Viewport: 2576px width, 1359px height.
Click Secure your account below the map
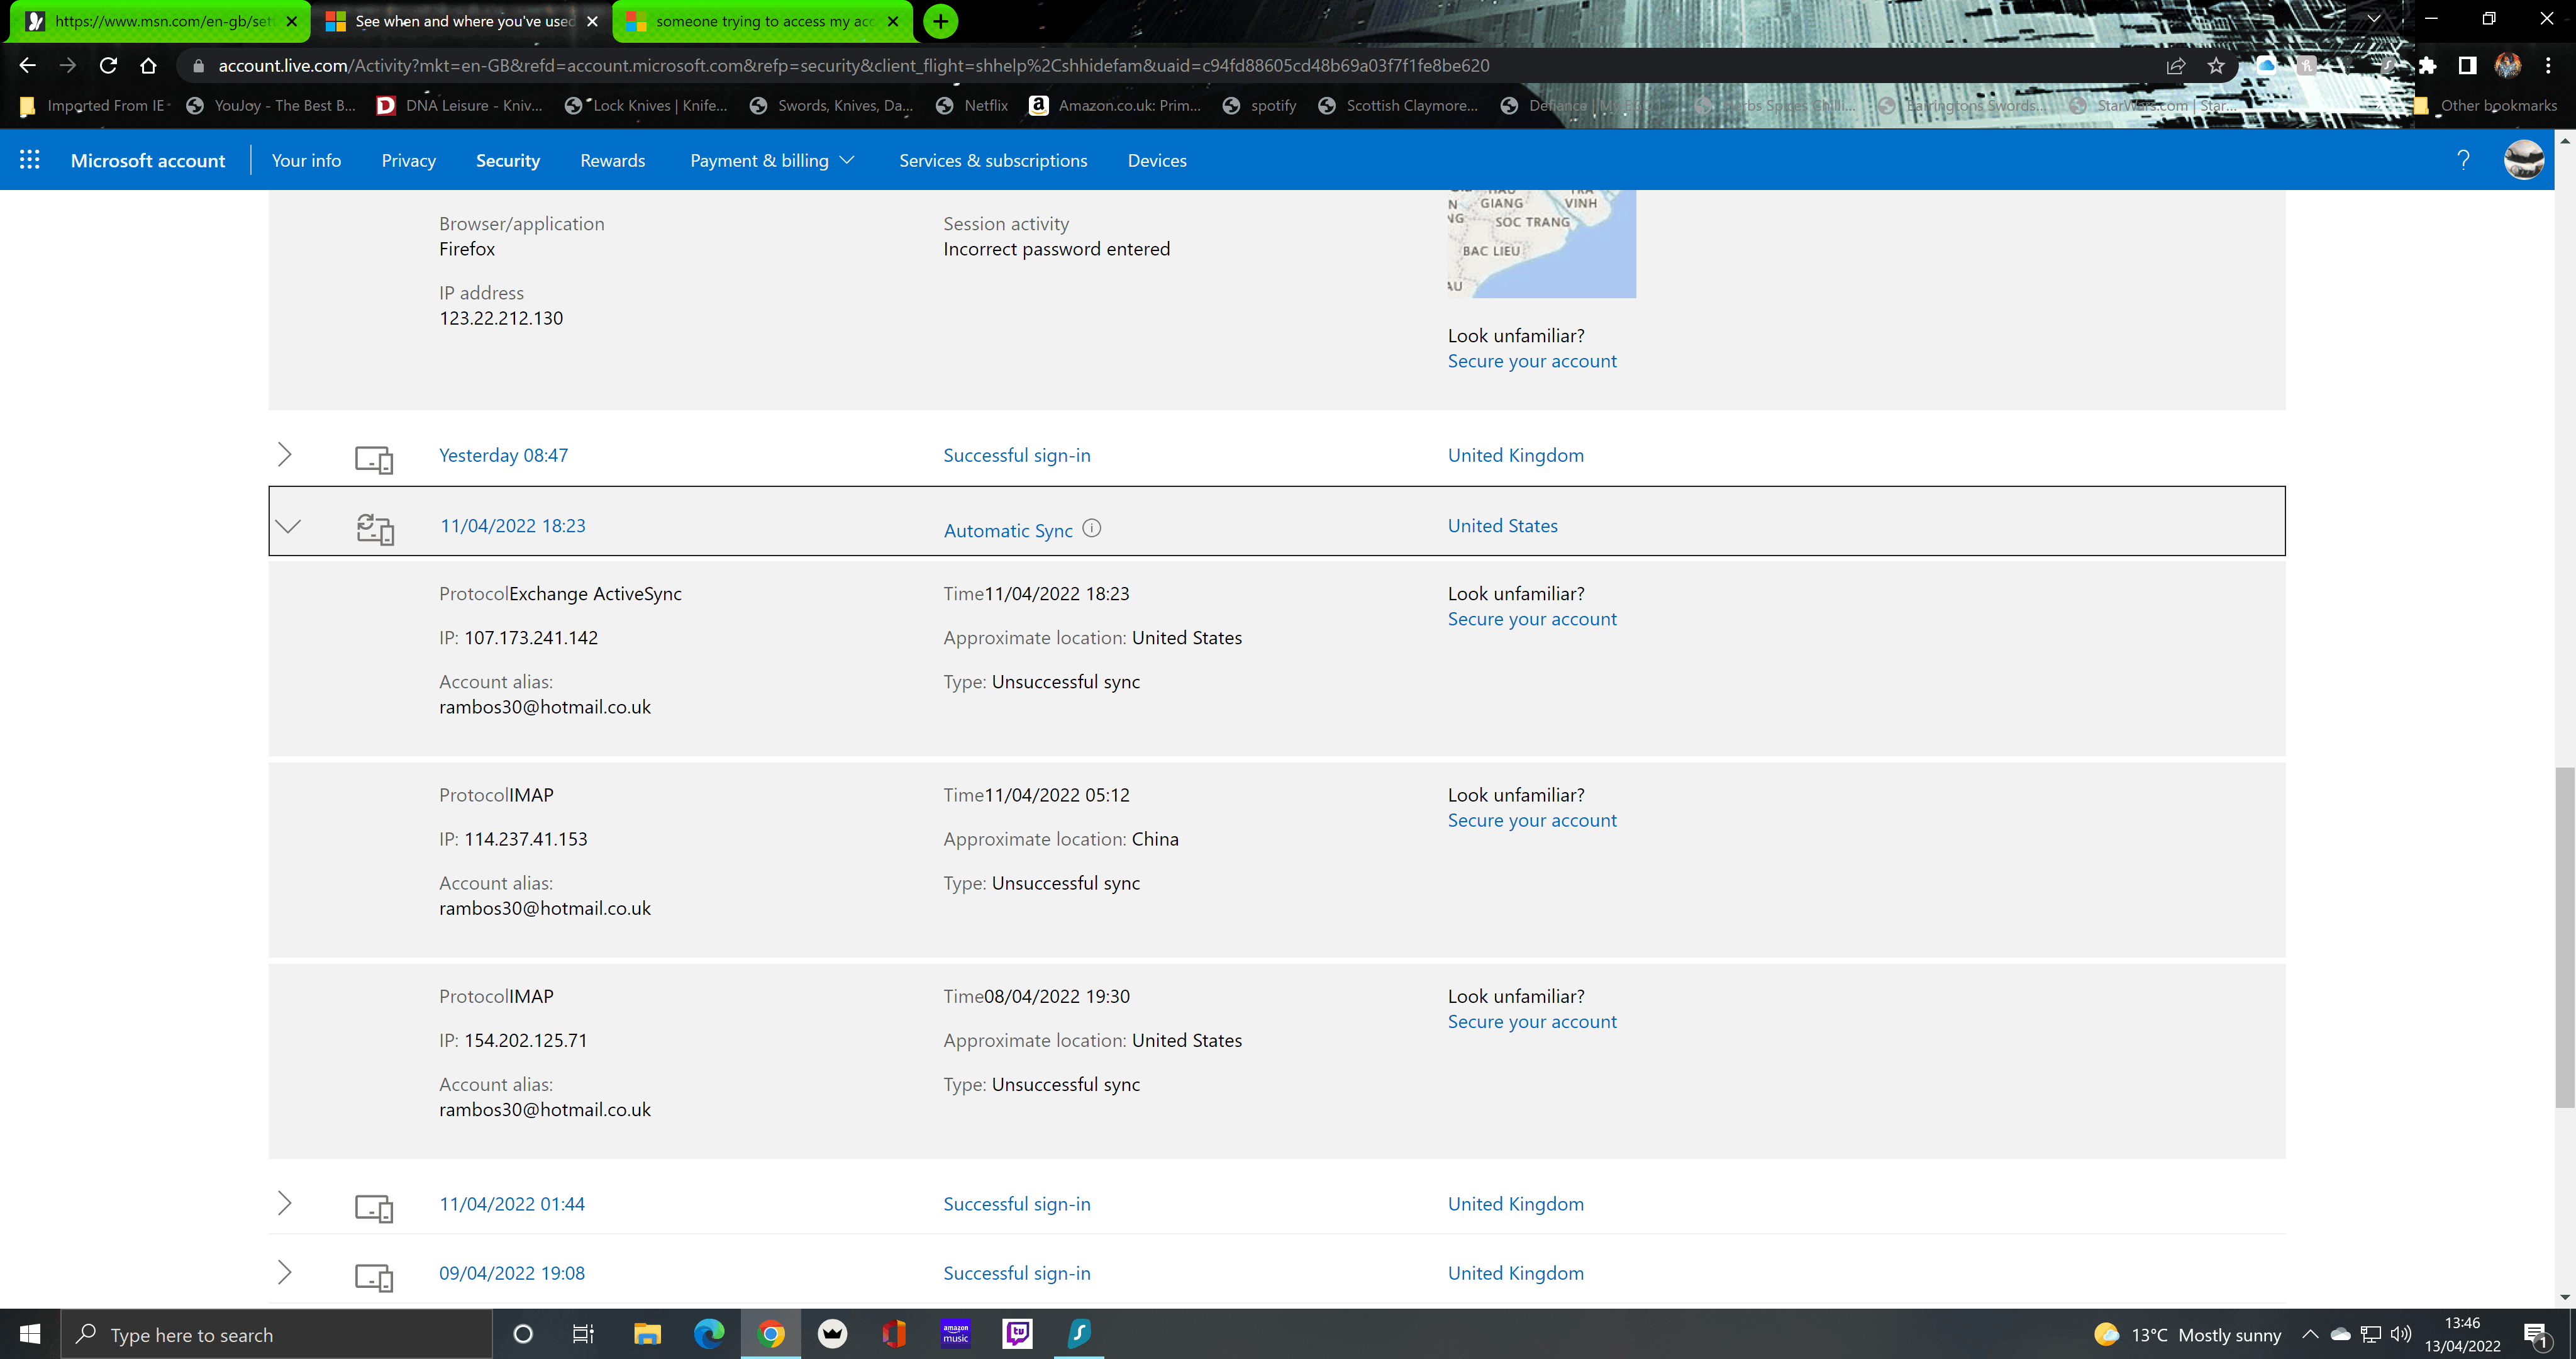tap(1532, 361)
